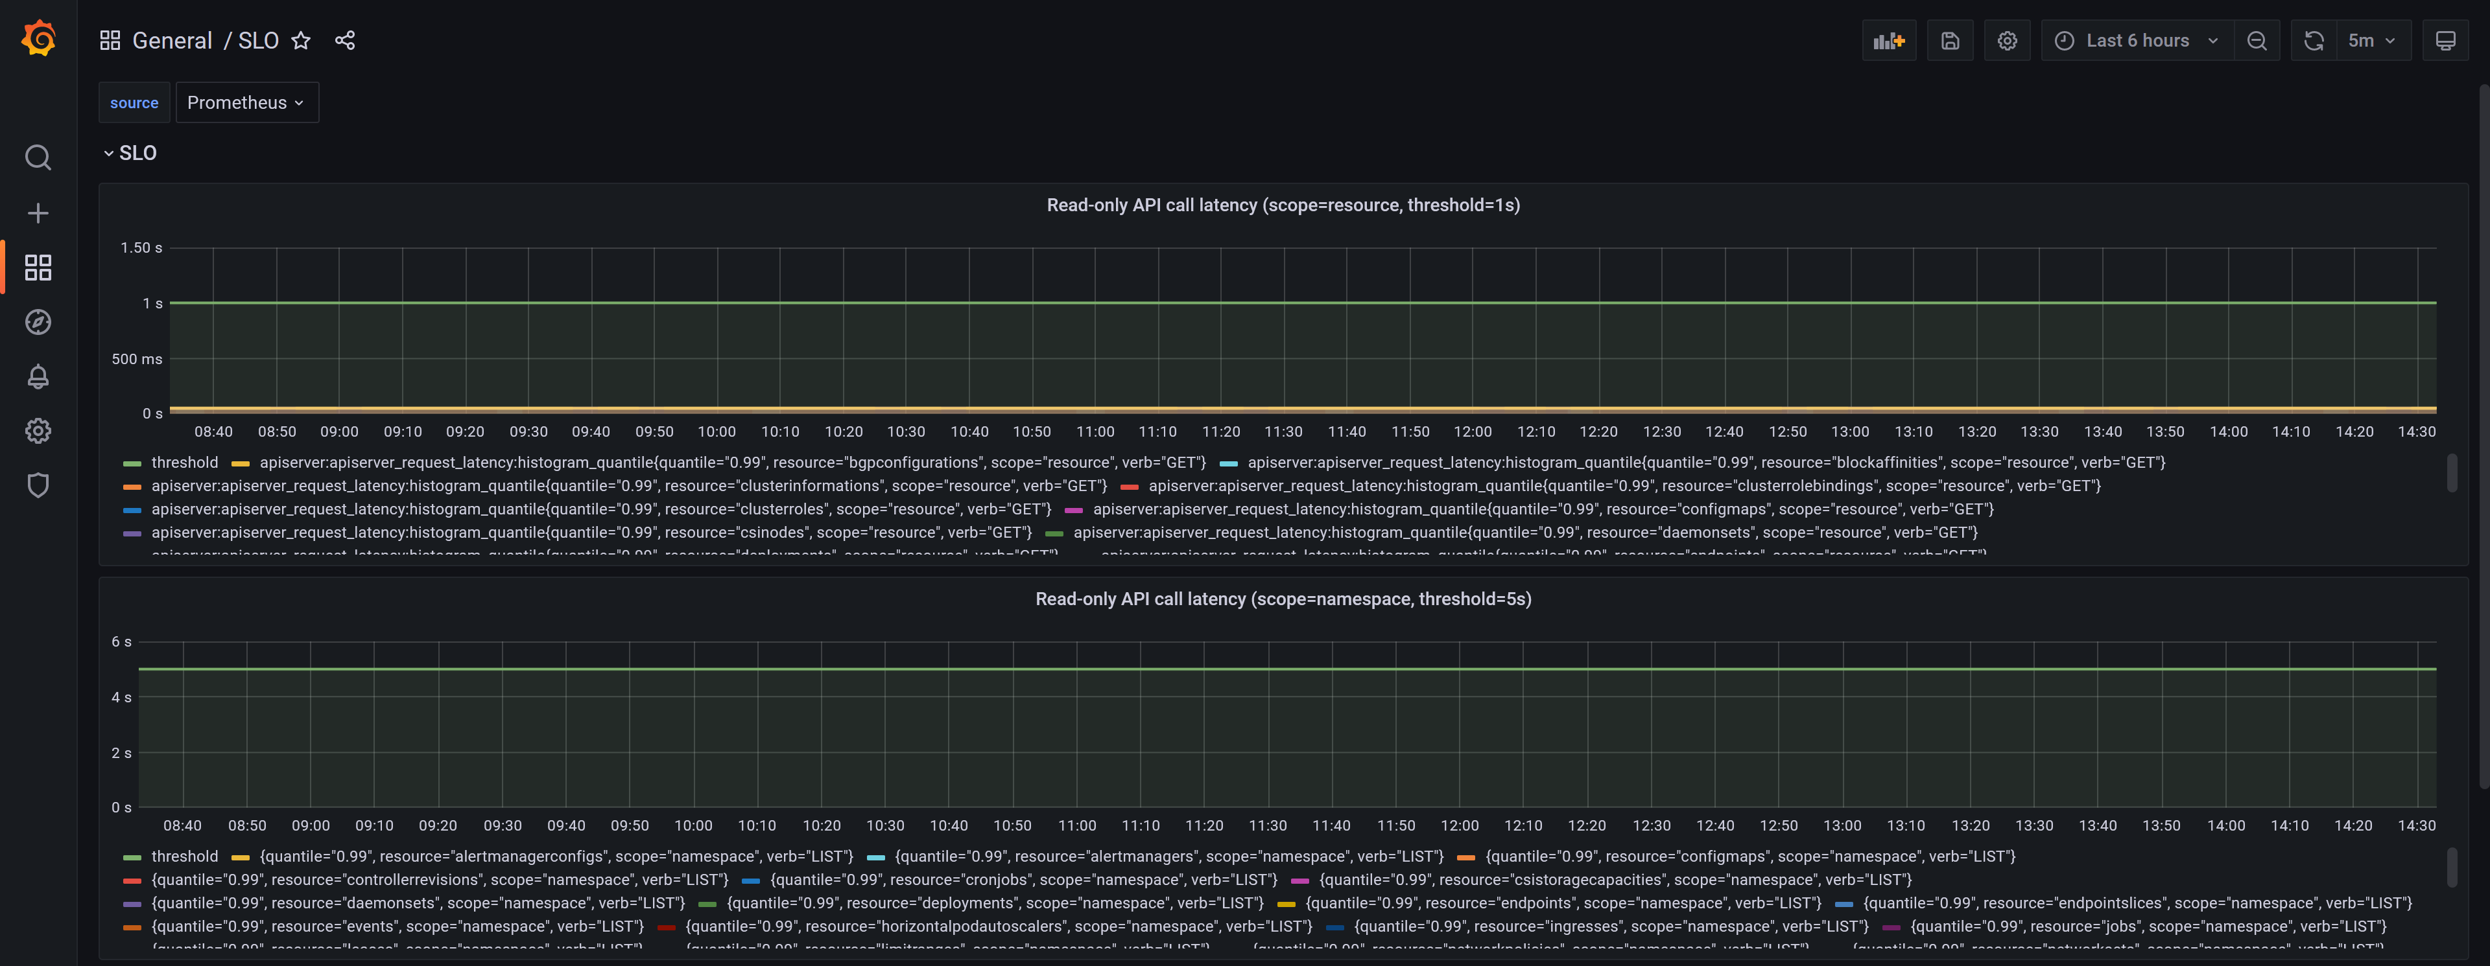
Task: Click the first panel legend scrollbar
Action: pos(2451,474)
